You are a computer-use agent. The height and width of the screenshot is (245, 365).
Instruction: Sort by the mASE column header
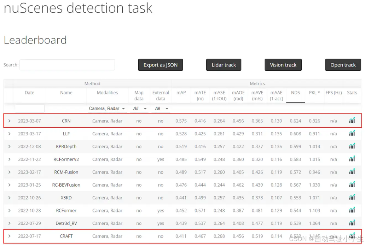219,95
